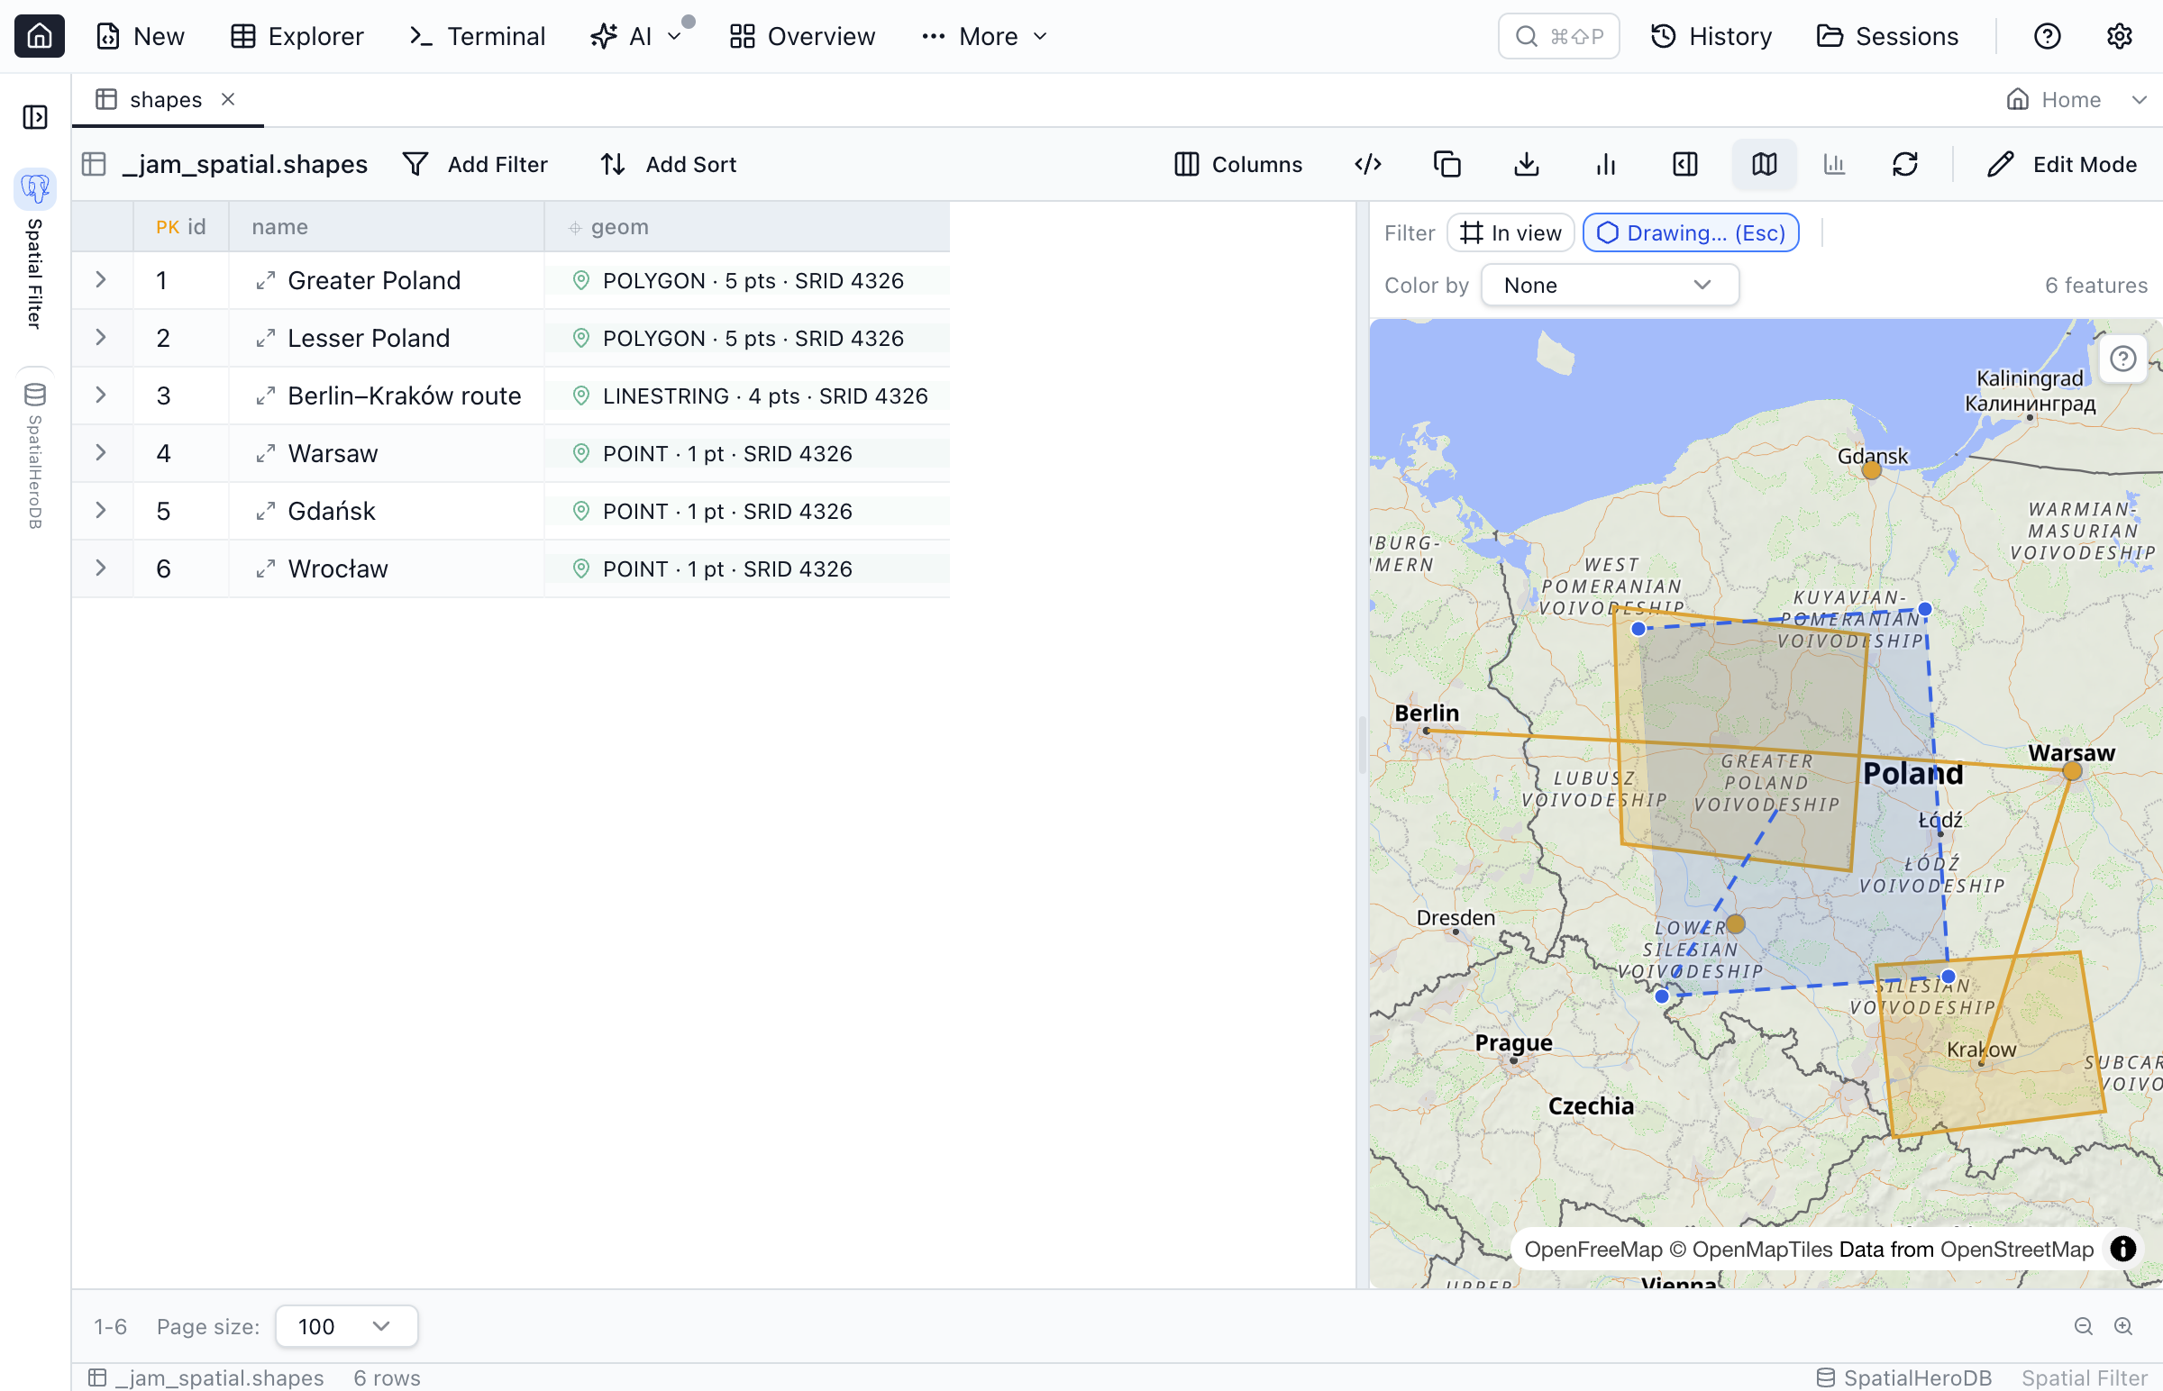Click the OpenStreetMap attribution link
This screenshot has height=1391, width=2163.
(x=2017, y=1250)
